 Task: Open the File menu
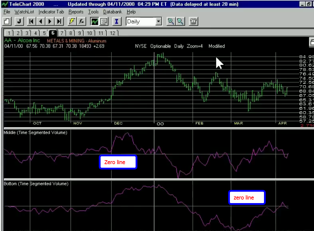pos(7,12)
